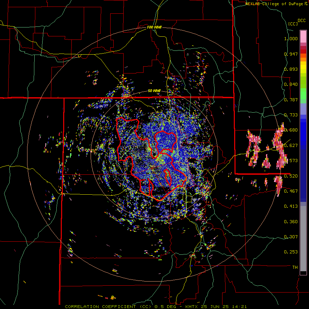Pick the yellow color bar segment
Viewport: 309px width, 309px height.
(x=303, y=68)
